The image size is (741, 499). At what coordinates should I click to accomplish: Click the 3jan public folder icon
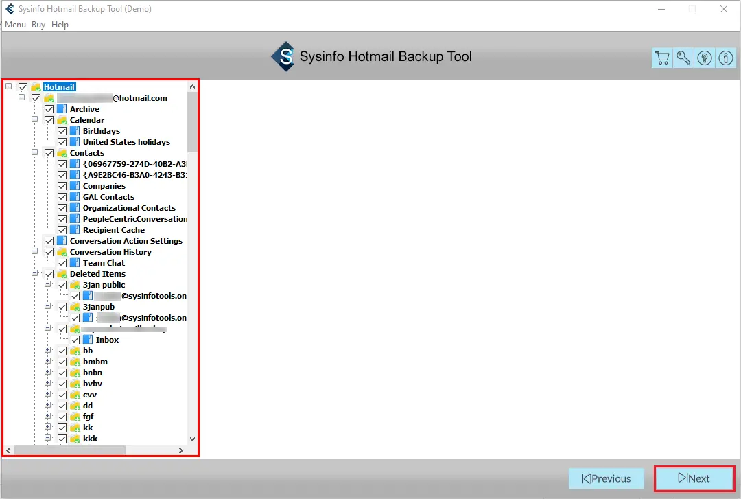click(x=75, y=284)
